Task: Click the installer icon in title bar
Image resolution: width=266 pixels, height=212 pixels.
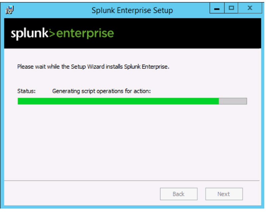Action: [10, 10]
